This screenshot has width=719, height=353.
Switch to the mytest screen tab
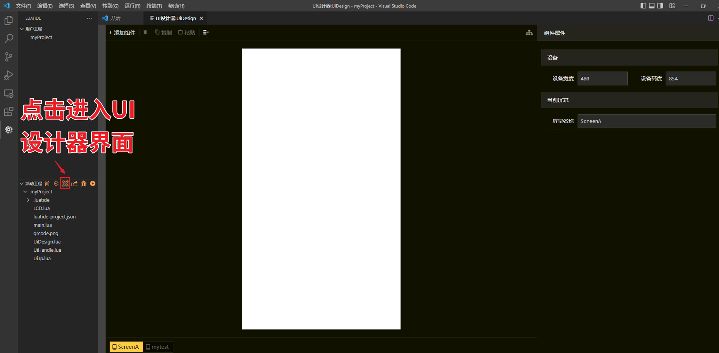click(157, 346)
